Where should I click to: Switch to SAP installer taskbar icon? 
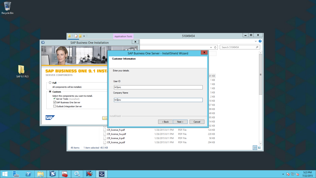[x=52, y=174]
